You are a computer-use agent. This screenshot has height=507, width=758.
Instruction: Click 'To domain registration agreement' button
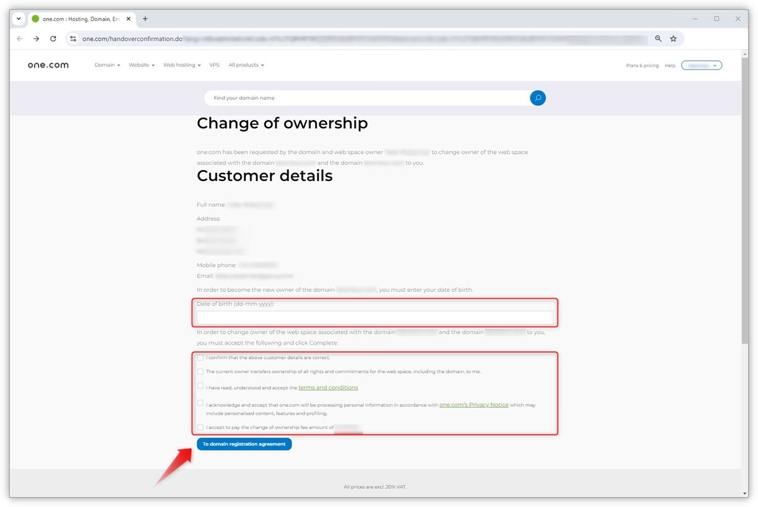tap(244, 444)
